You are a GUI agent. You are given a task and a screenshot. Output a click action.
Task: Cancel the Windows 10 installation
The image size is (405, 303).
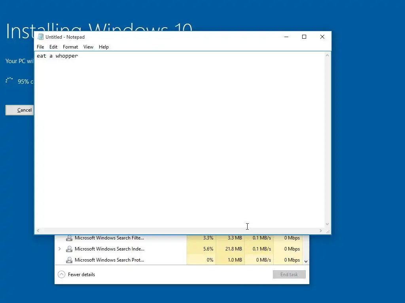(20, 110)
